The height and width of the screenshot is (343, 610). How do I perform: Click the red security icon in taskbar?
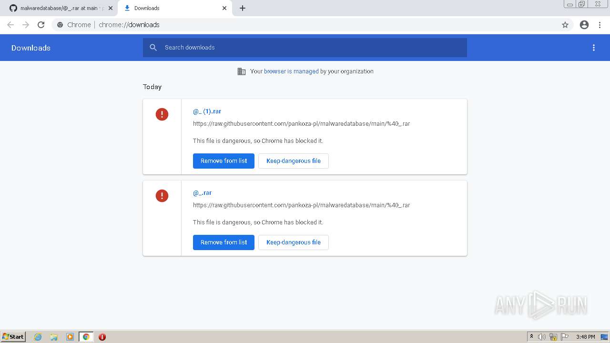pyautogui.click(x=102, y=337)
